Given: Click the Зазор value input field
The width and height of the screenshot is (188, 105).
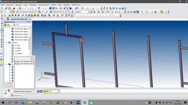Looking at the screenshot, I should [x=53, y=91].
